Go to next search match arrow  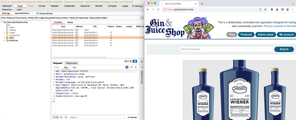coord(66,117)
